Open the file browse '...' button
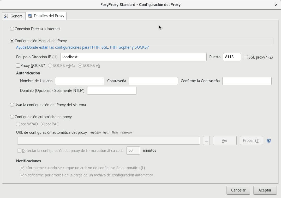This screenshot has width=281, height=198. click(x=206, y=141)
